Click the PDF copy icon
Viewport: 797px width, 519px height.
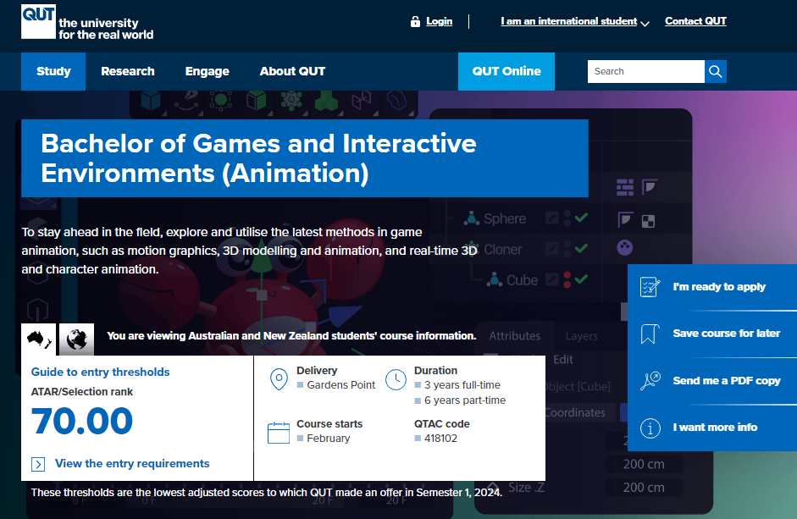point(650,381)
